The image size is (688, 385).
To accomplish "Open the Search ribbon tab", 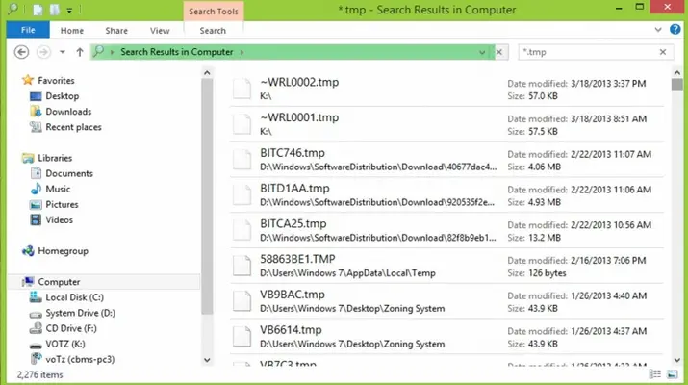I will 213,30.
